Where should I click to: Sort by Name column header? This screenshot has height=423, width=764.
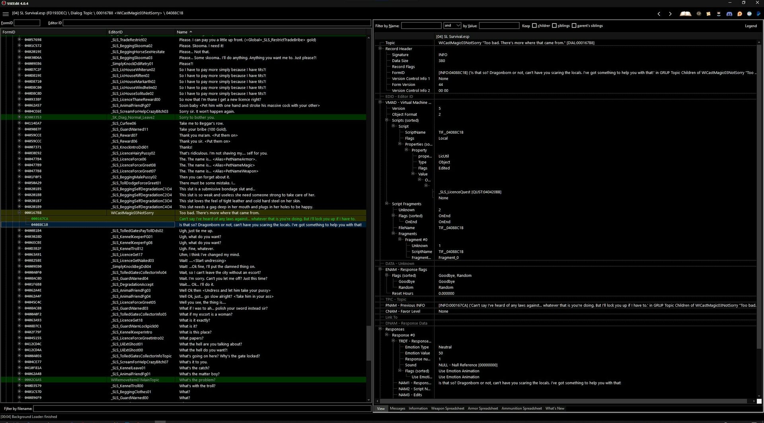tap(271, 32)
